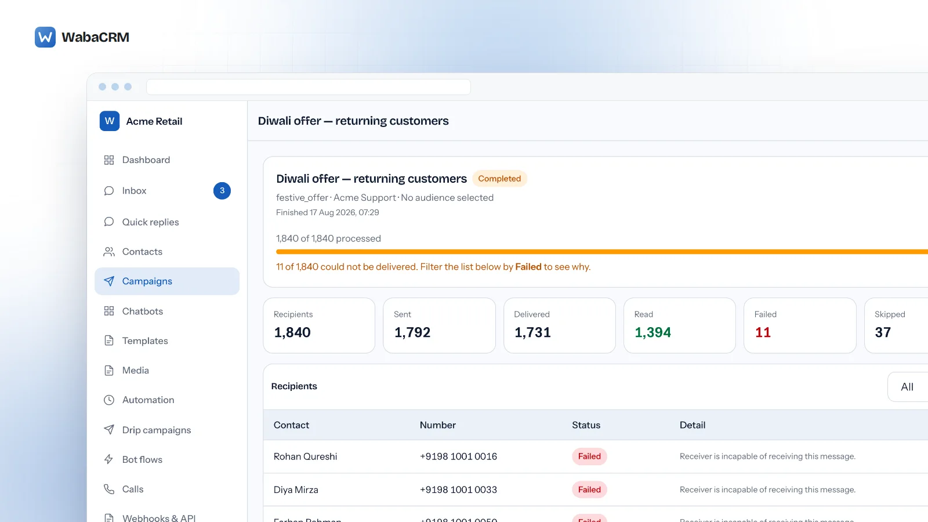
Task: Click the Drip campaigns send icon
Action: [x=109, y=430]
